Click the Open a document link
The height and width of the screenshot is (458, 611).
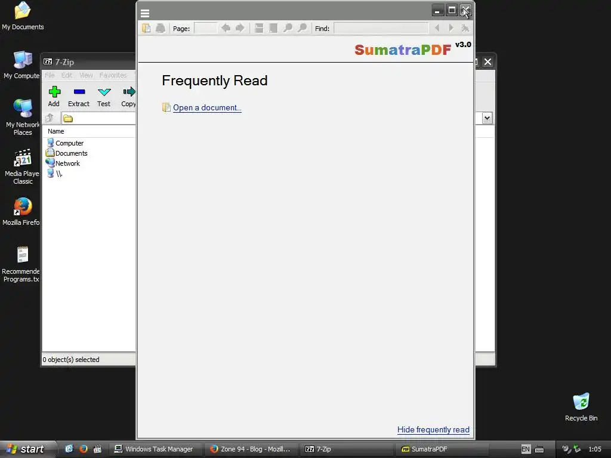point(207,108)
